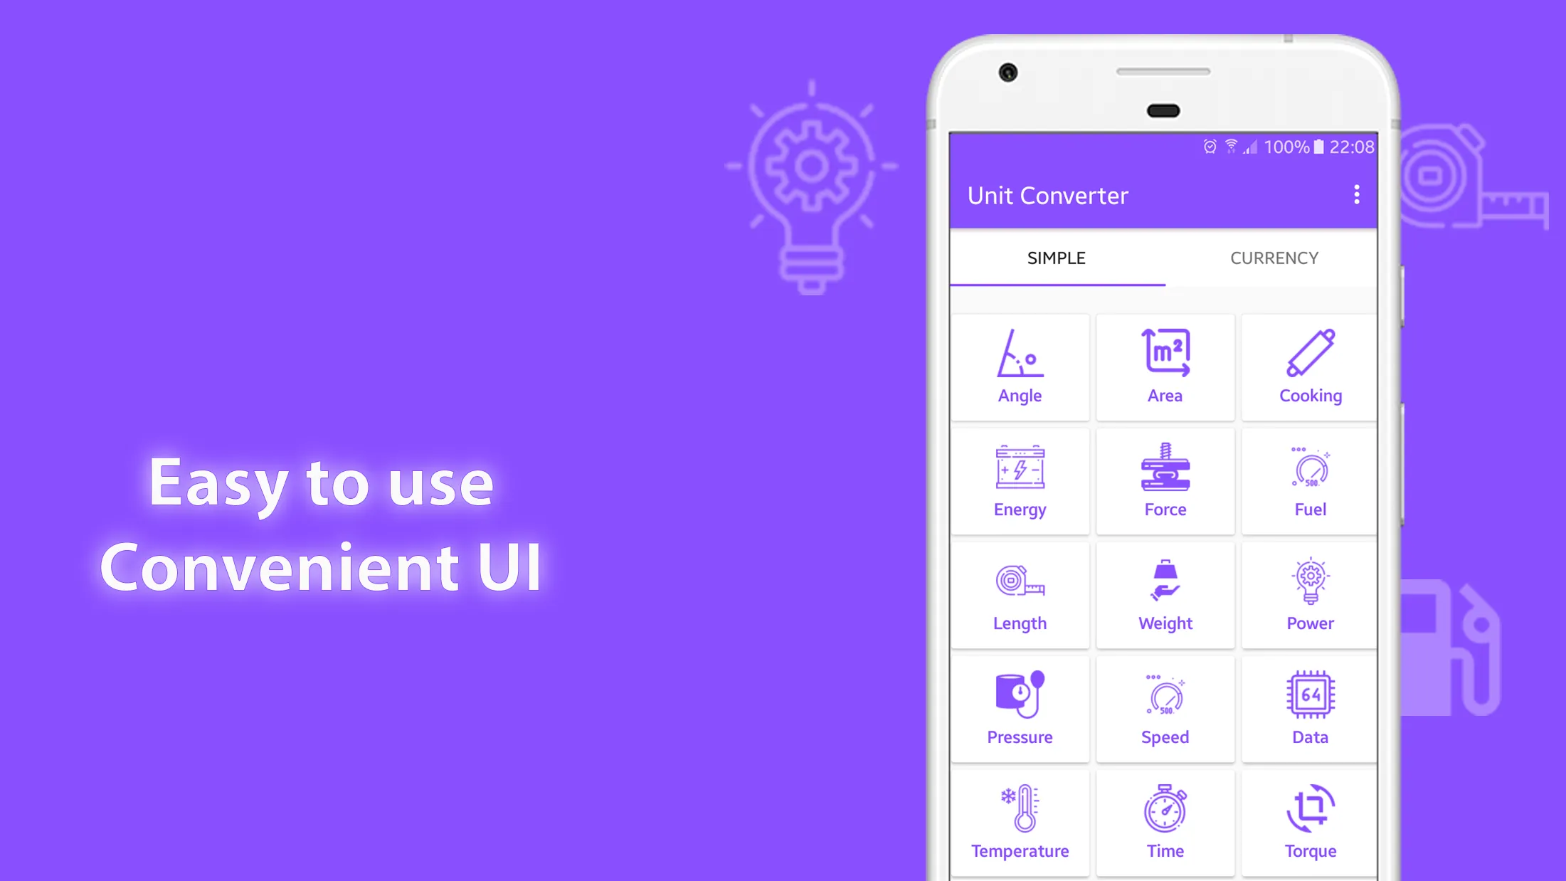Tap the three-dot overflow menu
1566x881 pixels.
coord(1356,195)
